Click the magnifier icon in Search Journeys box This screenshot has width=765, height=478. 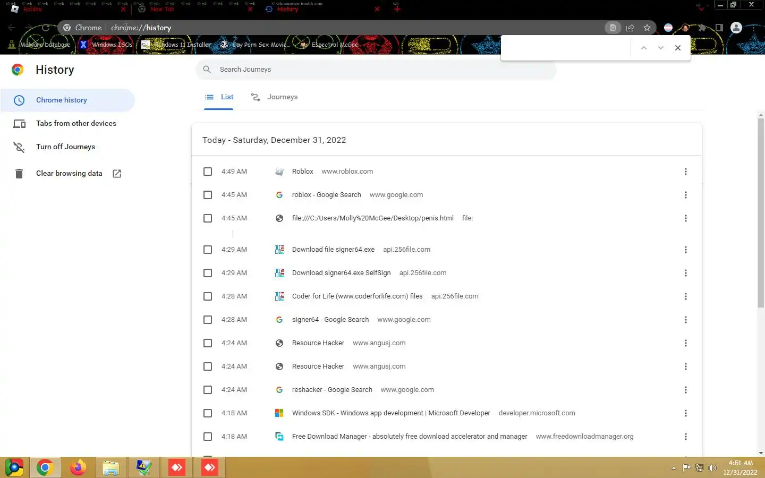[x=207, y=70]
